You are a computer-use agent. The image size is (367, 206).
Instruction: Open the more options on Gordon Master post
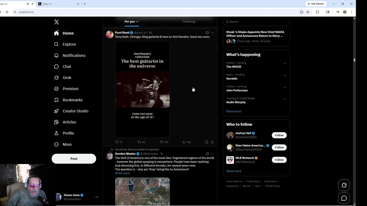coord(212,154)
